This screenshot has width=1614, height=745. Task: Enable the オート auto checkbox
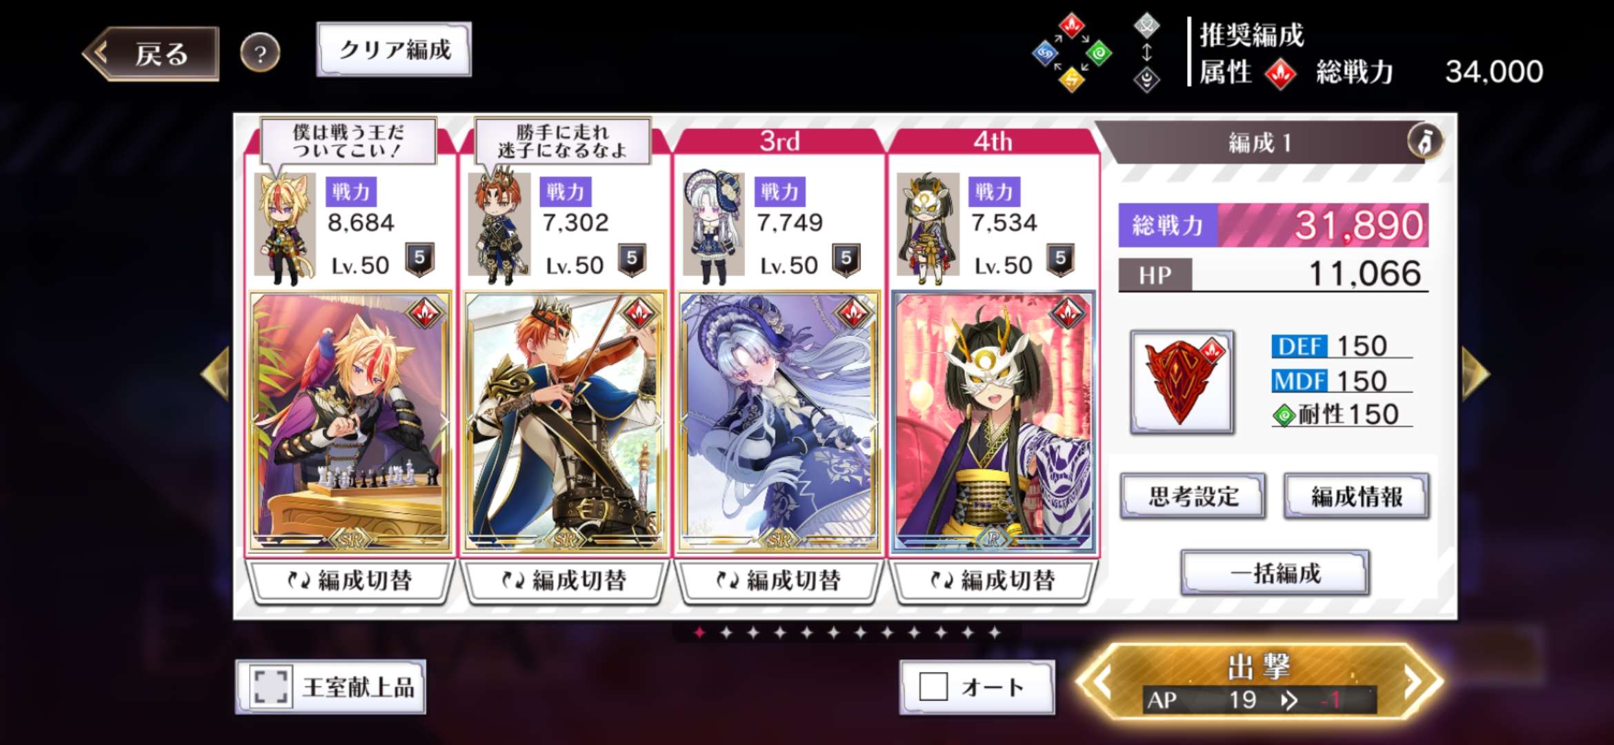click(933, 686)
